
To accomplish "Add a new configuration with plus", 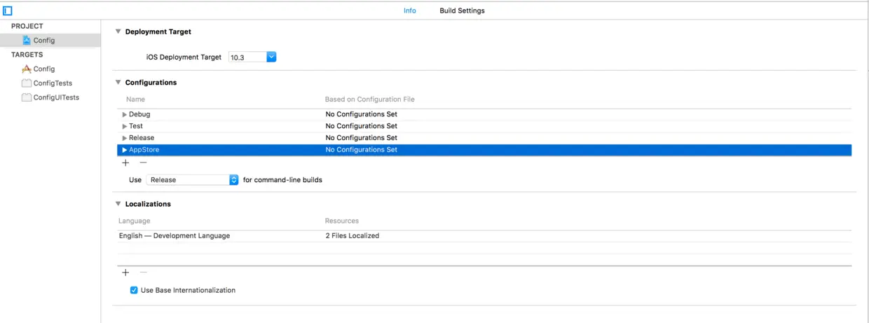I will [126, 163].
